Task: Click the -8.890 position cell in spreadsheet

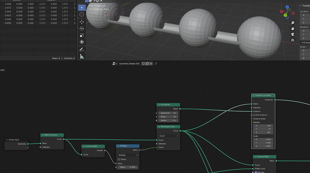Action: coord(8,23)
